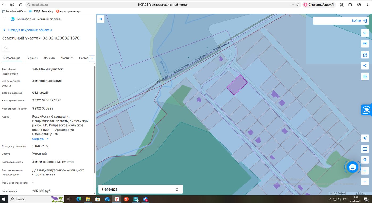The image size is (372, 203).
Task: Show more tabs with right arrow
Action: (92, 58)
